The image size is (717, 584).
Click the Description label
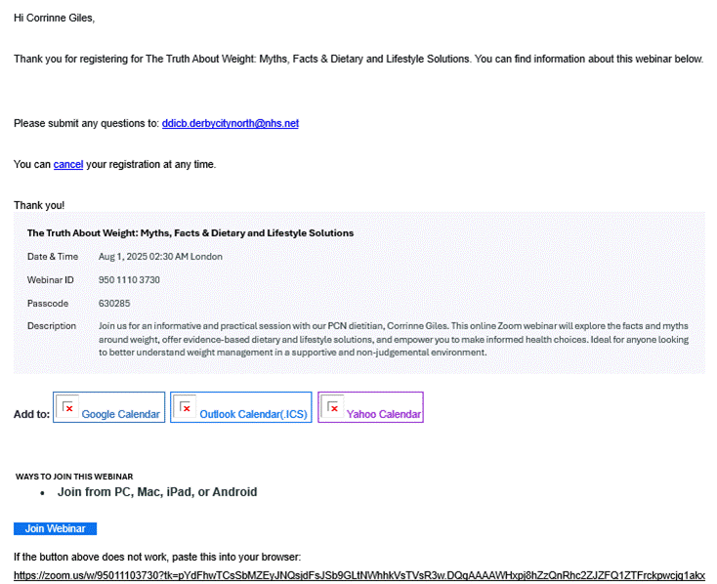tap(52, 326)
